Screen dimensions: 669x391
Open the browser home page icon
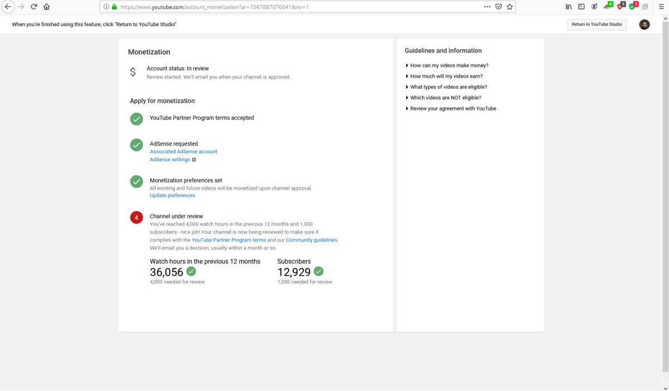[x=46, y=7]
